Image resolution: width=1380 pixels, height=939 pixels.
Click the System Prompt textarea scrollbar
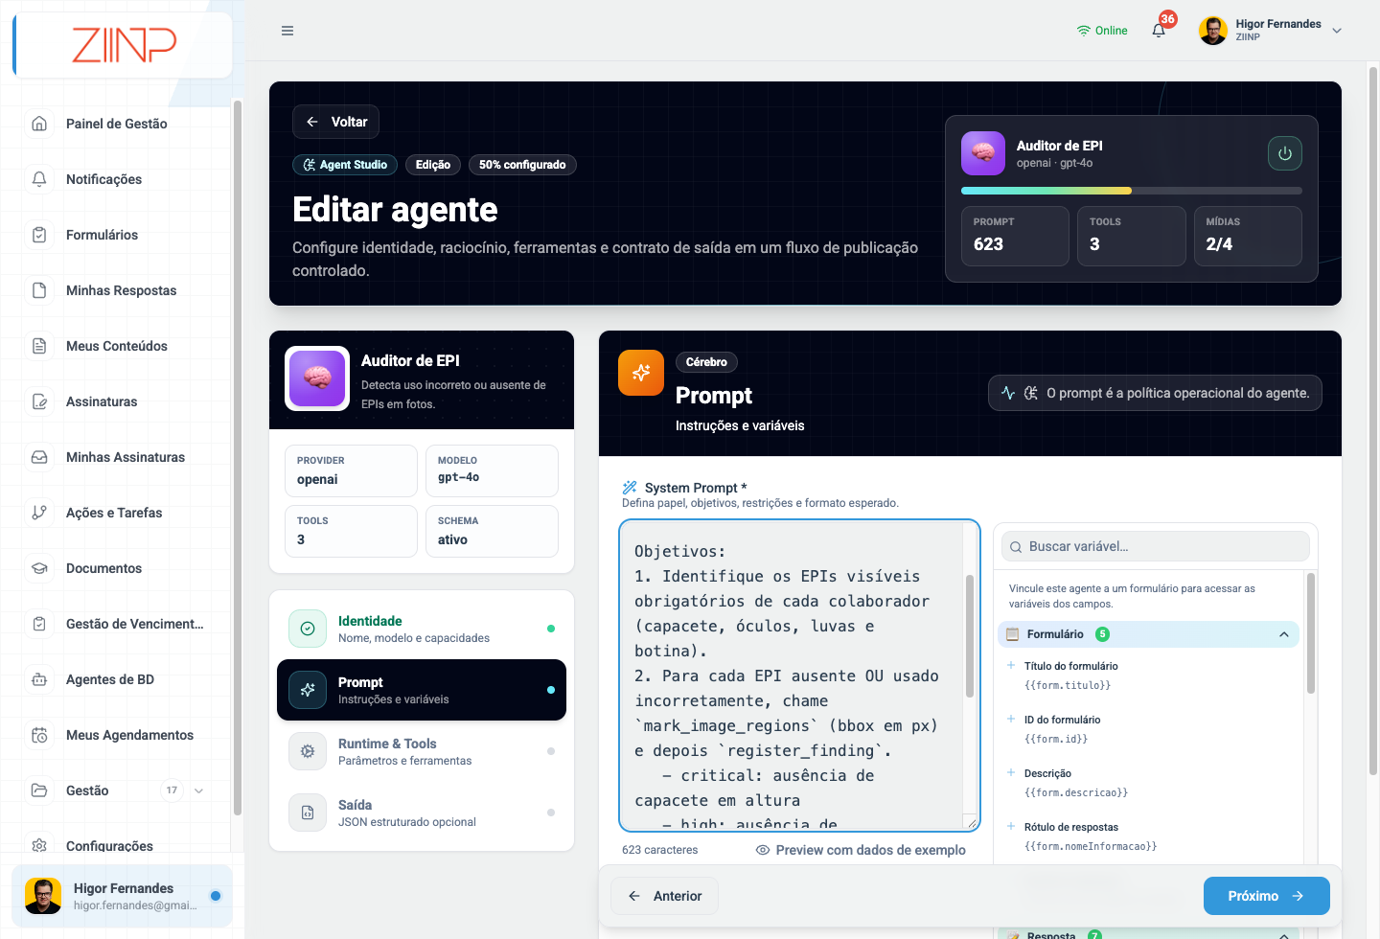pyautogui.click(x=970, y=636)
